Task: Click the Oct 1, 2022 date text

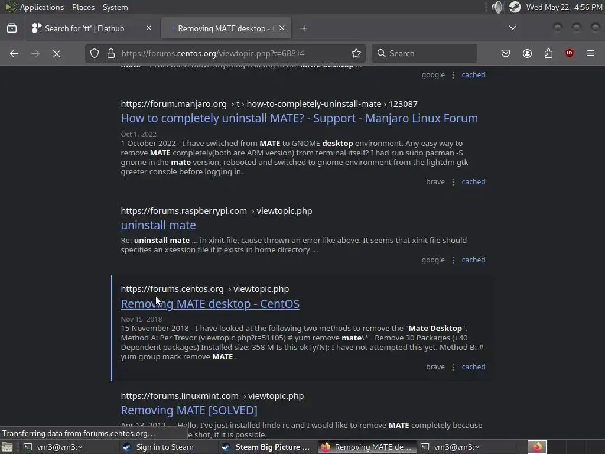Action: 138,134
